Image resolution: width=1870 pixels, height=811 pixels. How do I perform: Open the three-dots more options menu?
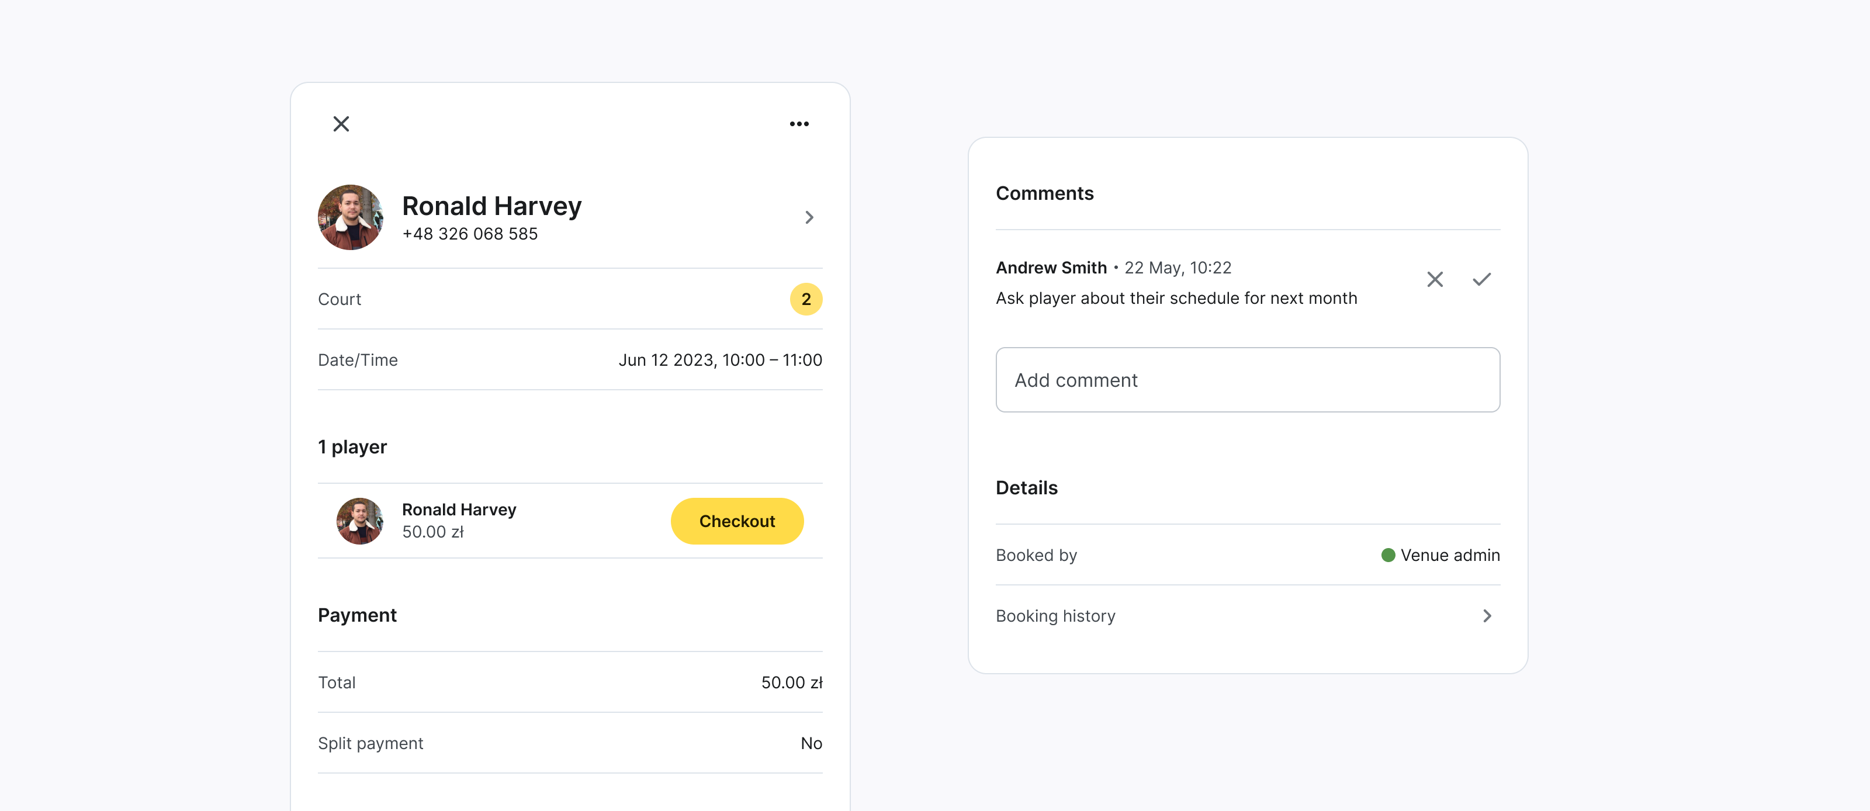(798, 124)
